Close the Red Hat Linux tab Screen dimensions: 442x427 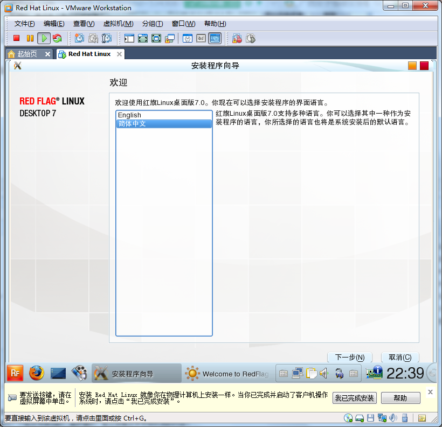tap(120, 54)
